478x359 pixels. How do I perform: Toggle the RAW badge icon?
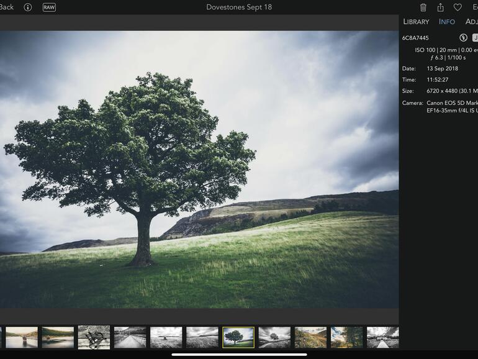[49, 7]
